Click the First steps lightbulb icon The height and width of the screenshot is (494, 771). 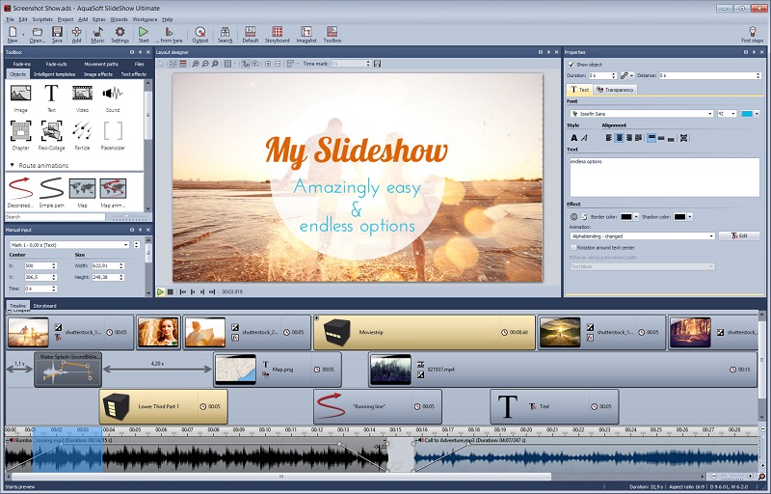point(752,33)
